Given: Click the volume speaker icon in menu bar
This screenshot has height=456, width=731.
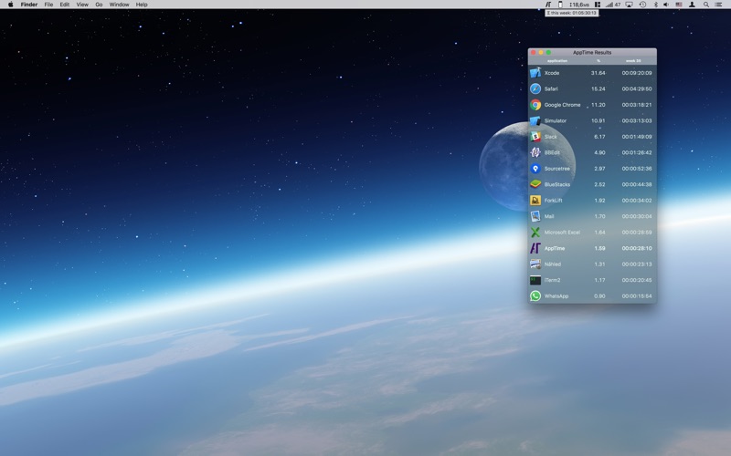Looking at the screenshot, I should coord(666,5).
